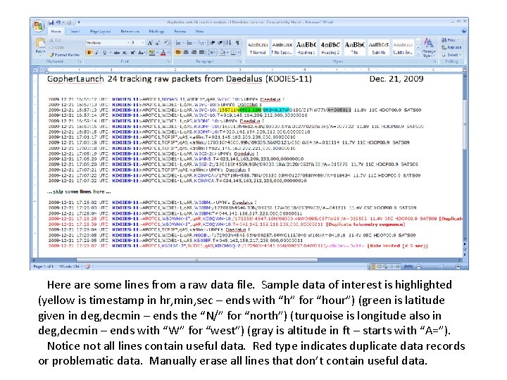Open the font size dropdown
The image size is (507, 380).
coord(142,43)
